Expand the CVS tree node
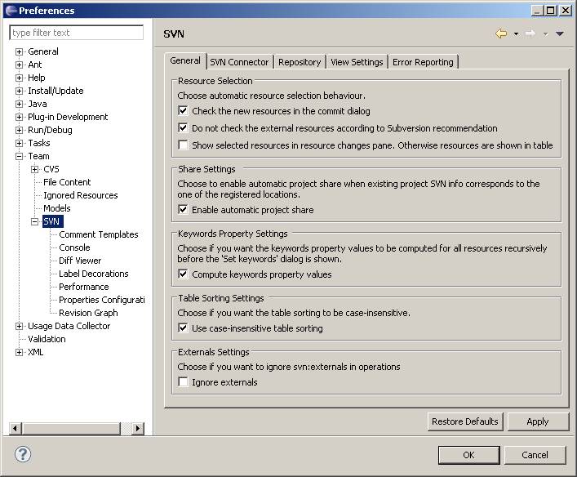The image size is (577, 477). pyautogui.click(x=34, y=169)
